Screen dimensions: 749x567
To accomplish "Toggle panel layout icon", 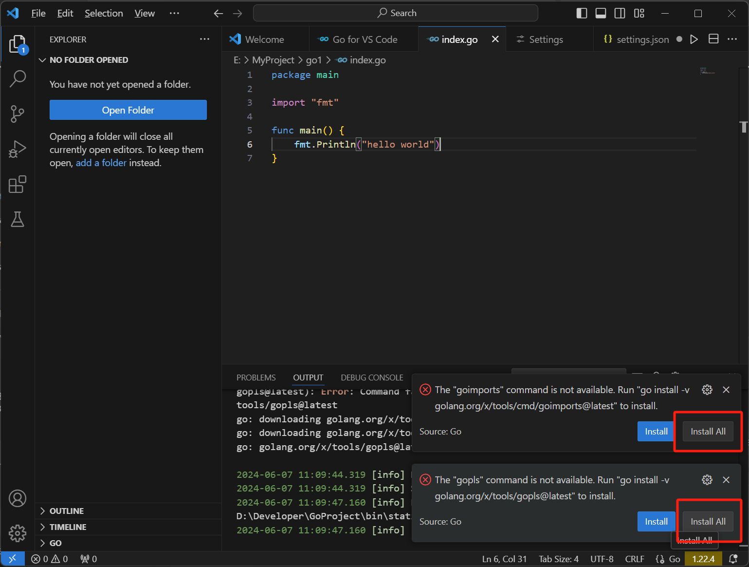I will click(x=601, y=13).
